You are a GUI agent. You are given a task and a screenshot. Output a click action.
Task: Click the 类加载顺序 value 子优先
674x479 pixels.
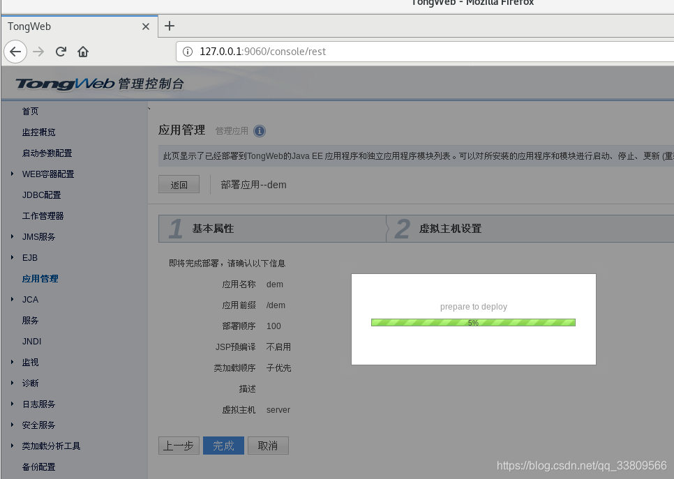coord(278,368)
